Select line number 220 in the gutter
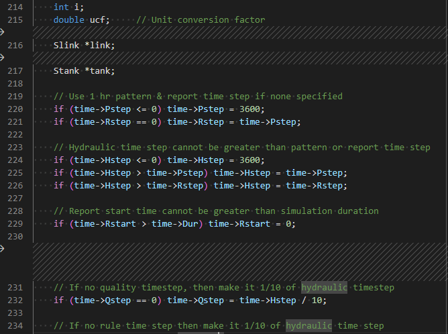Screen dimensions: 448x334 point(15,109)
